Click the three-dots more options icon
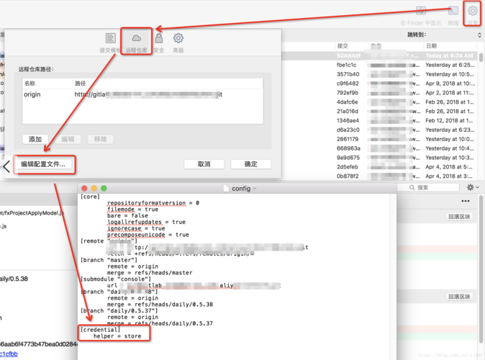Screen dimensions: 485x360 point(465,201)
